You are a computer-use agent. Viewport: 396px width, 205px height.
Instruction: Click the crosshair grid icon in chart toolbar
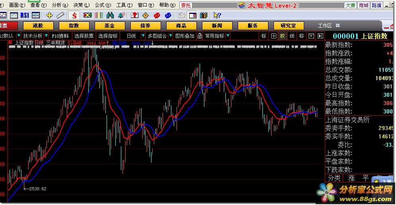coord(274,36)
